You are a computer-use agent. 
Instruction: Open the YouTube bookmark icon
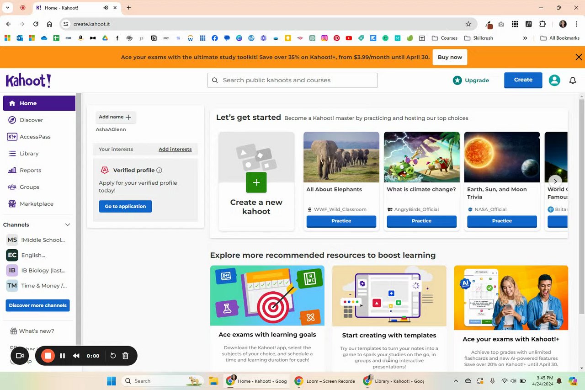pos(349,38)
